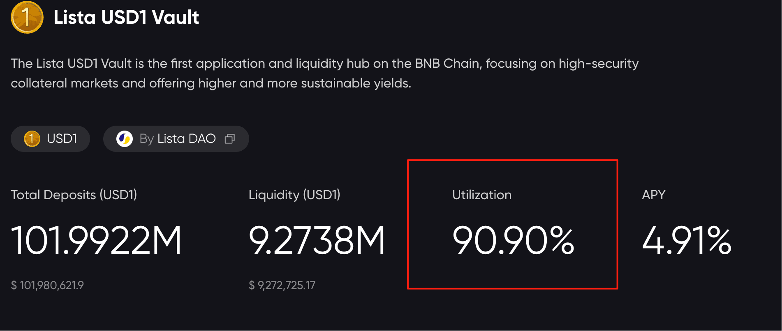Click the 4.91% APY value
Screen dimensions: 782x331
(687, 240)
